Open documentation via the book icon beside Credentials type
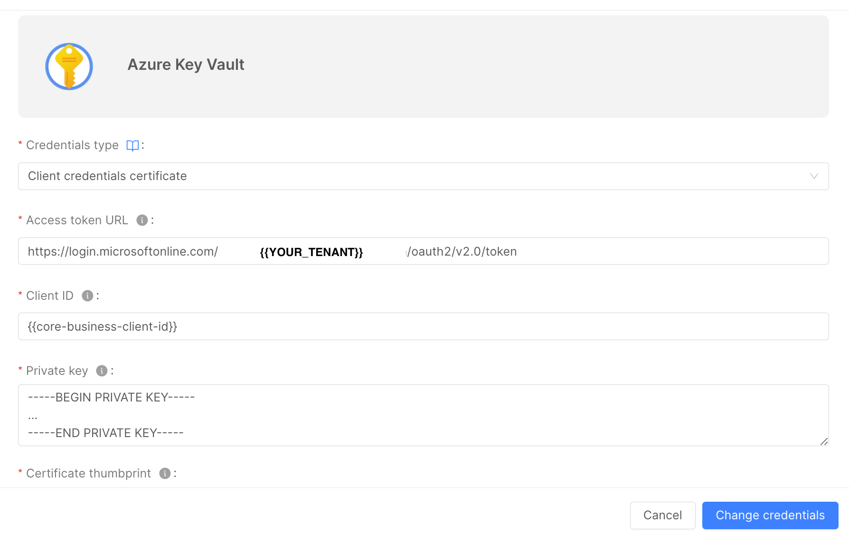This screenshot has width=849, height=534. 132,145
